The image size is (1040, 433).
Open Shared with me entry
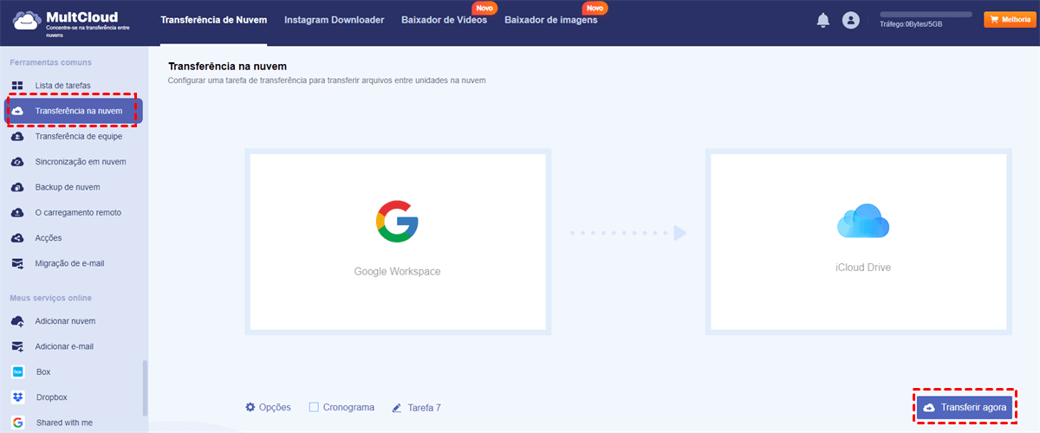[x=64, y=423]
